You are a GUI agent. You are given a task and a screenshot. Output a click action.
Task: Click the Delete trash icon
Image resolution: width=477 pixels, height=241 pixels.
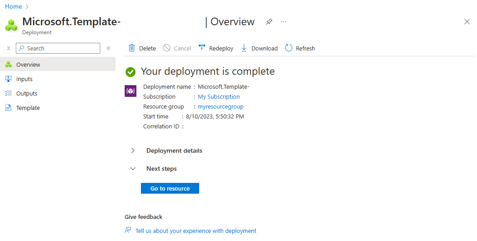coord(132,48)
